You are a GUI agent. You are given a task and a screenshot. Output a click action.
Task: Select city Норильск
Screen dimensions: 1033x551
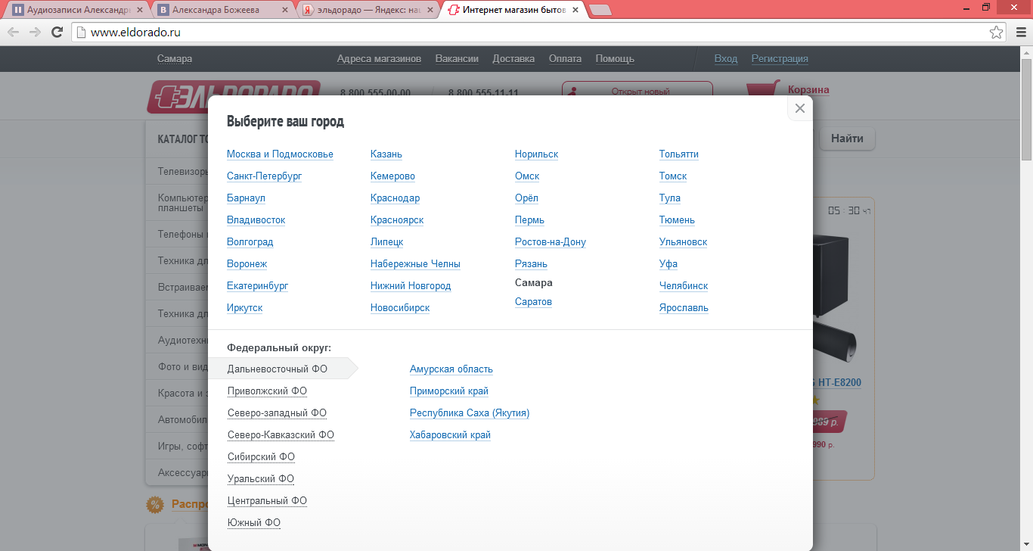tap(536, 154)
